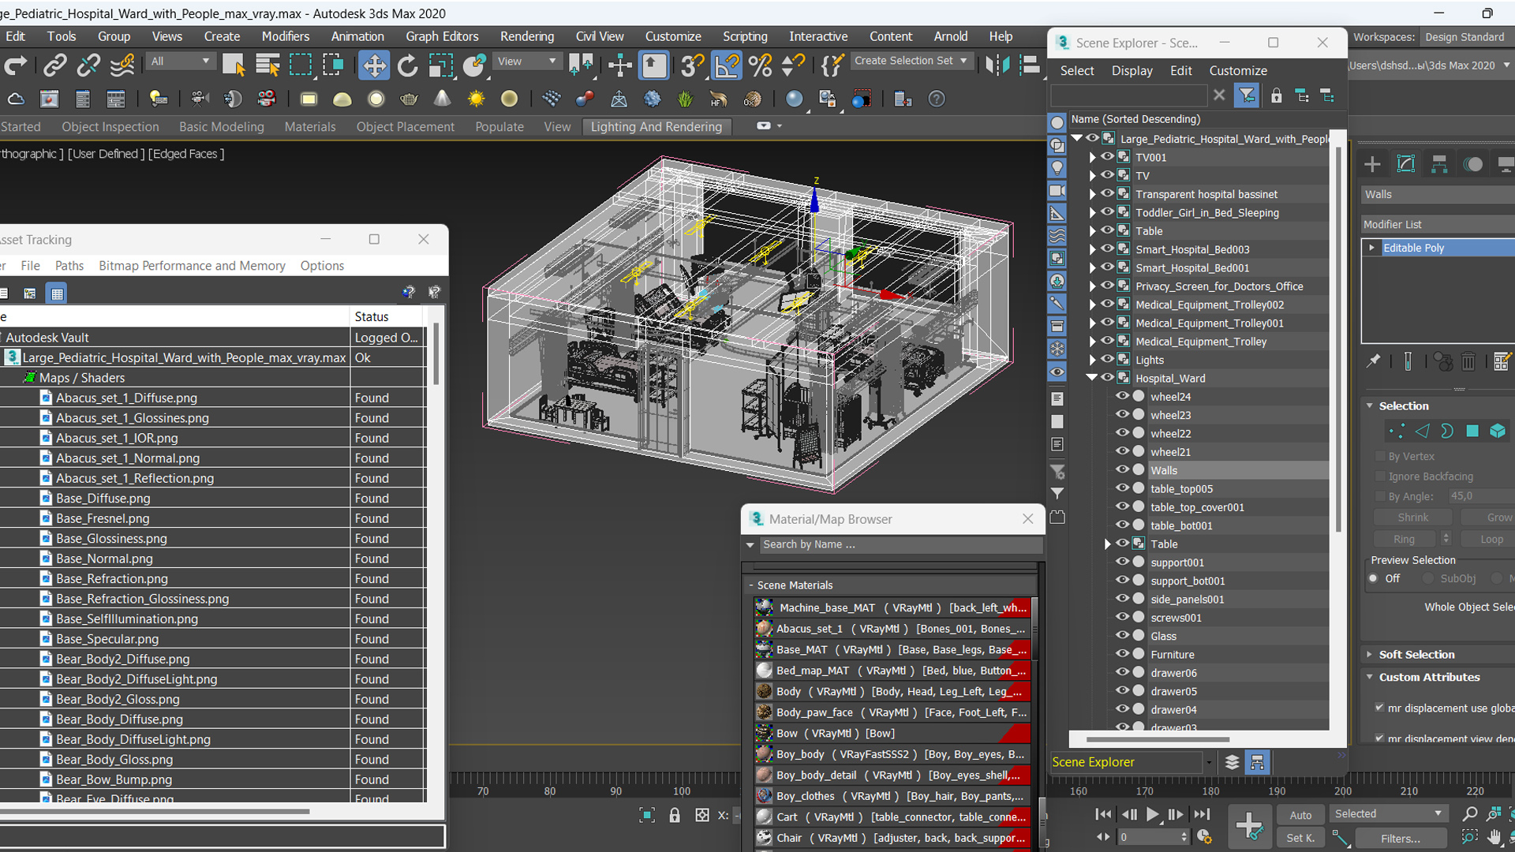Click the Mirror tool icon
Screen dimensions: 1515x852
point(997,65)
